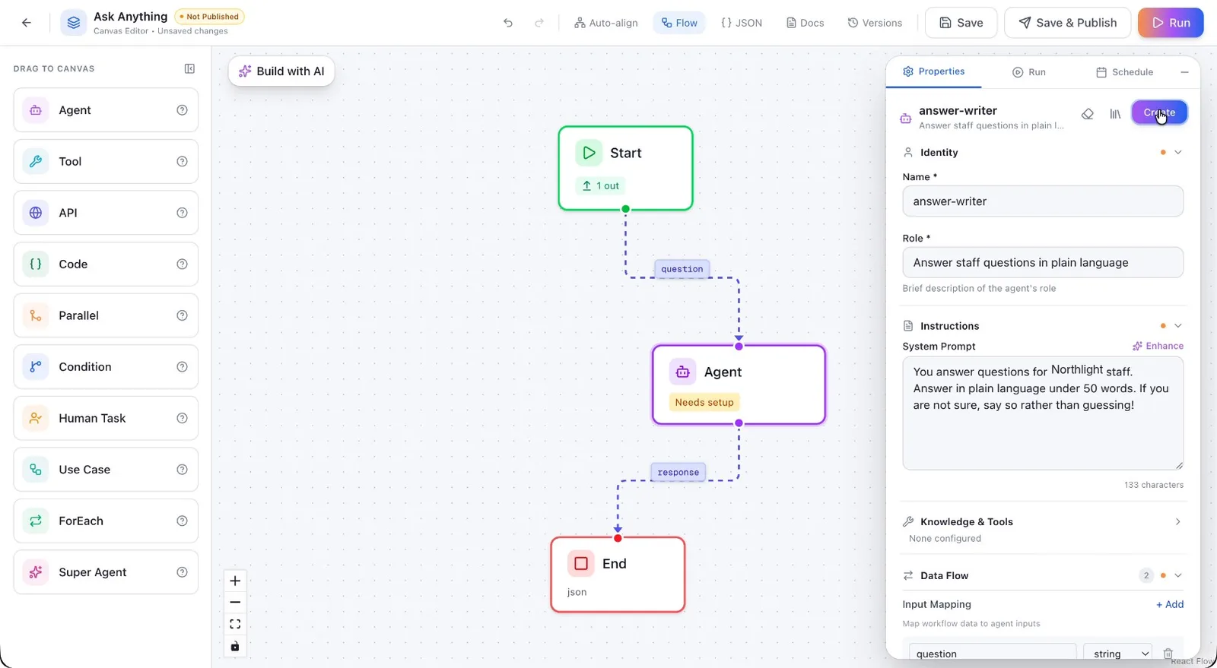Add a new input mapping
1217x668 pixels.
click(1170, 604)
